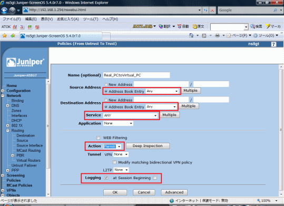This screenshot has width=284, height=206.
Task: Open Destination Address Book Entry dropdown
Action: point(161,107)
